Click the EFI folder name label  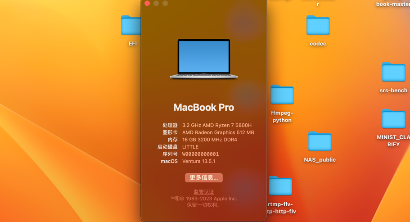(133, 44)
